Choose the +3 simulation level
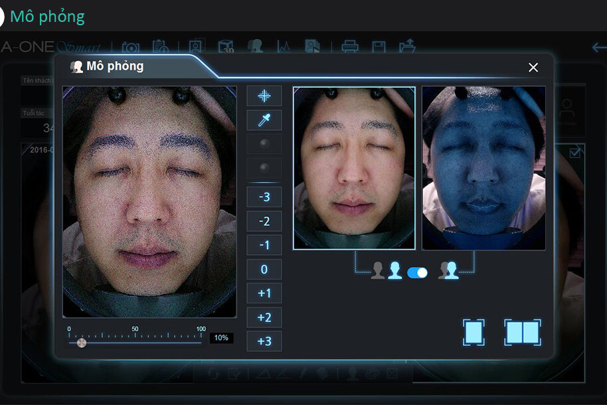 [264, 341]
